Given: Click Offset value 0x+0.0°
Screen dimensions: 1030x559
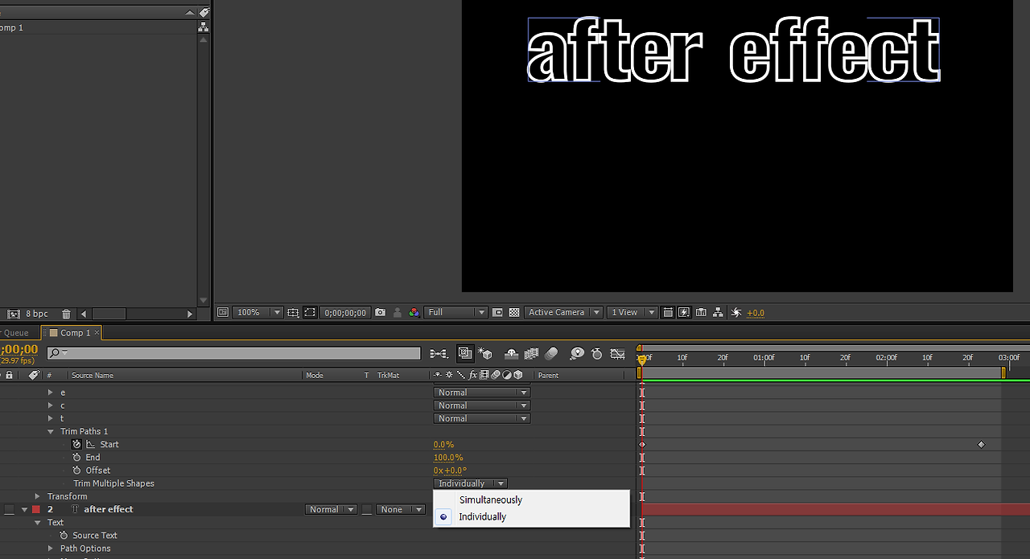Looking at the screenshot, I should point(451,470).
